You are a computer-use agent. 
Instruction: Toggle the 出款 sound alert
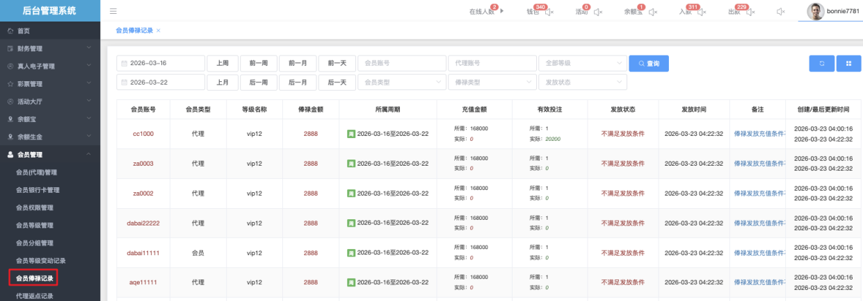[x=750, y=12]
